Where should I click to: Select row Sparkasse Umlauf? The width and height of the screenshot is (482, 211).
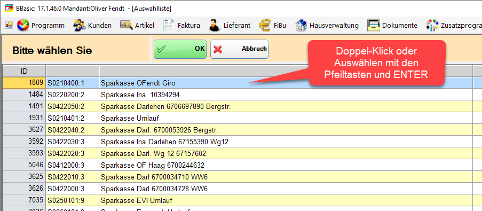click(286, 118)
